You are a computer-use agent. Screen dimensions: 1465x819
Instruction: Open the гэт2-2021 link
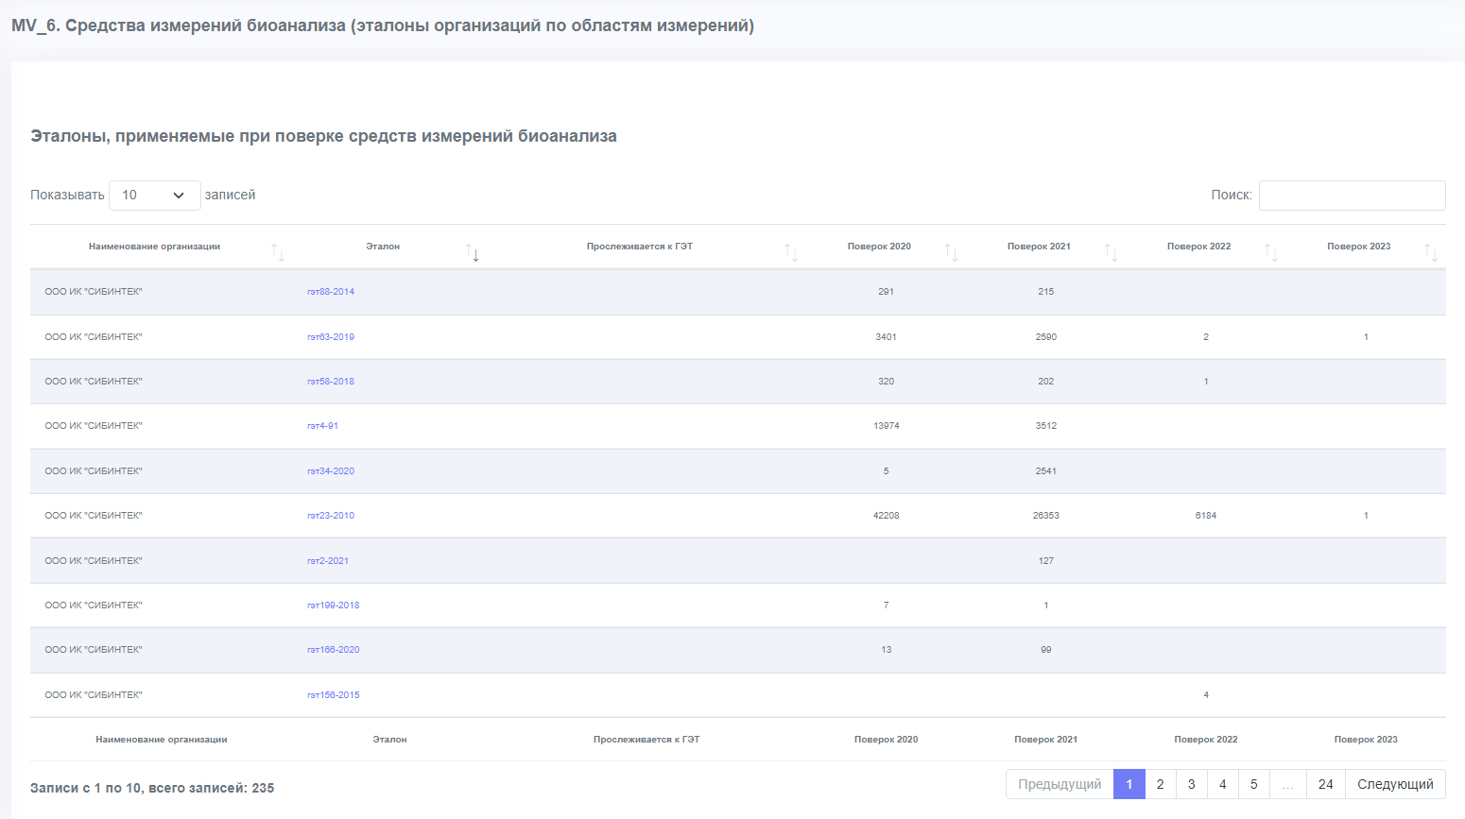coord(328,561)
